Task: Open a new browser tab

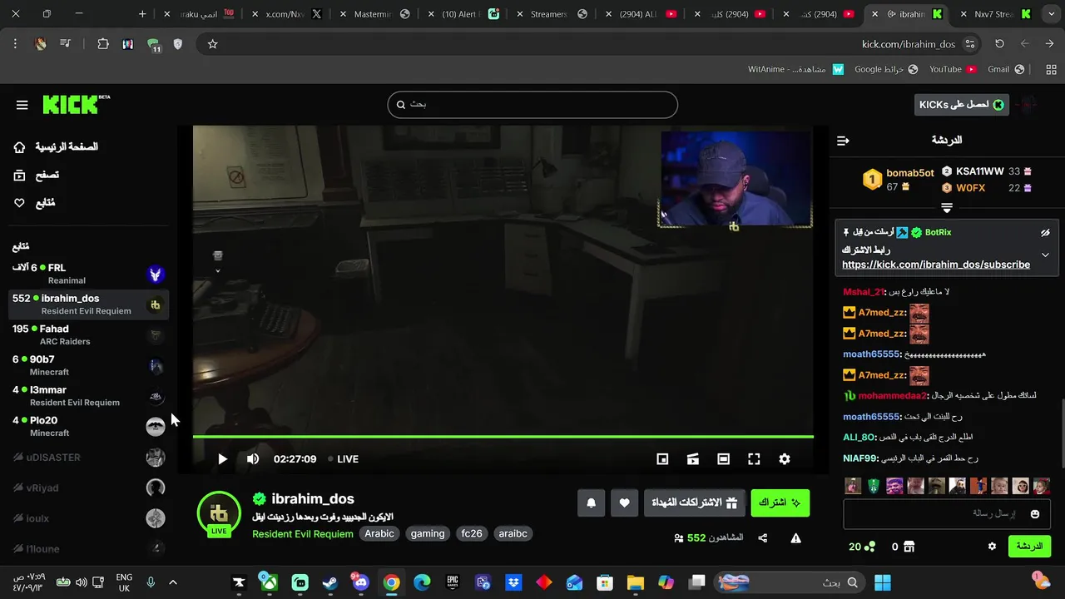Action: click(142, 14)
